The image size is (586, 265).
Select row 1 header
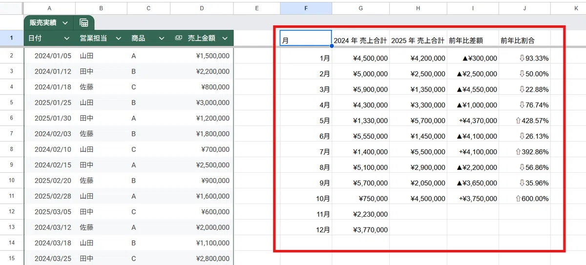click(12, 38)
